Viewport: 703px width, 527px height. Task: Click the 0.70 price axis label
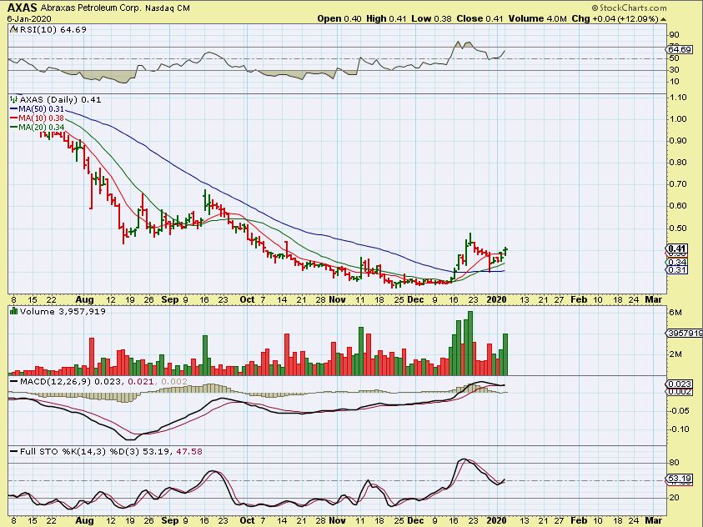[x=677, y=183]
